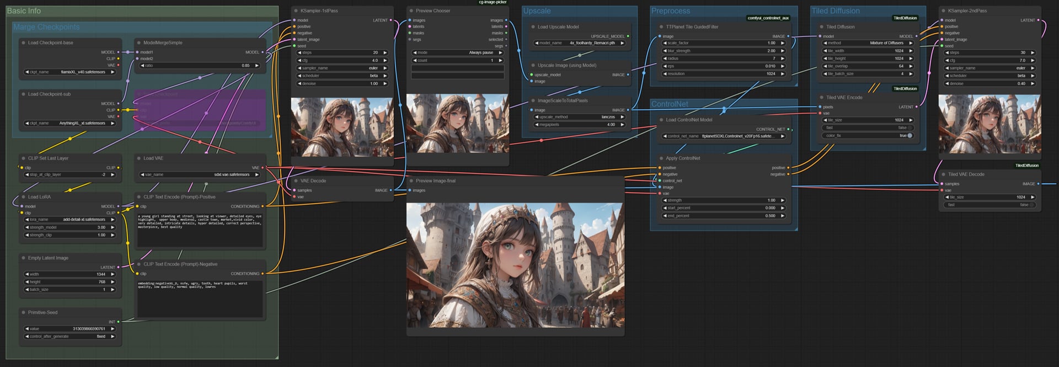This screenshot has width=1059, height=367.
Task: Collapse the Tiled Diffusion node title dot
Action: pyautogui.click(x=821, y=26)
